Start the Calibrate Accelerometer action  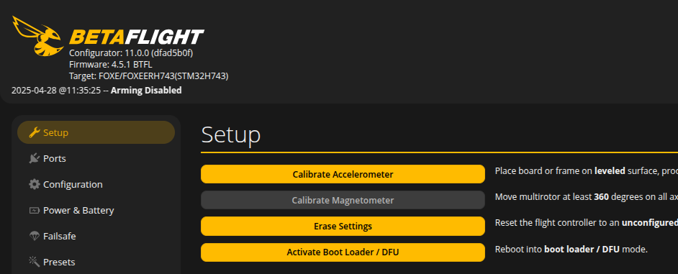pyautogui.click(x=343, y=174)
